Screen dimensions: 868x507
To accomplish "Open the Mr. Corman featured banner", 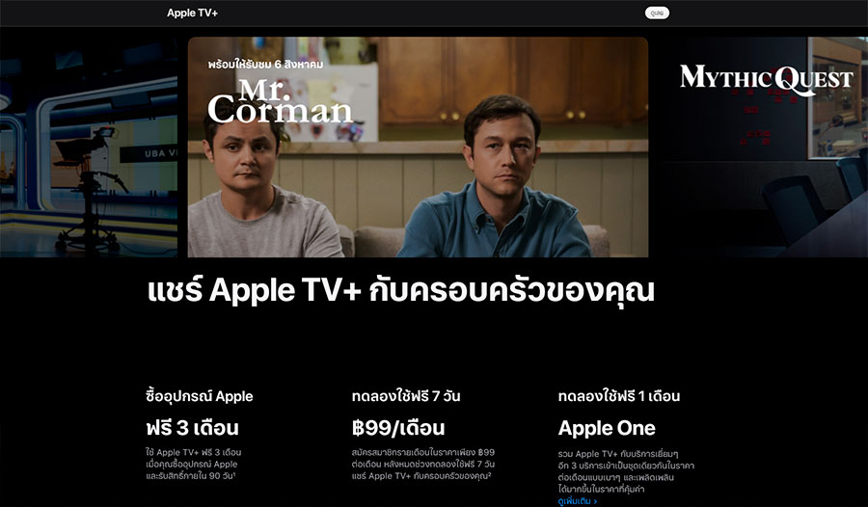I will [x=418, y=147].
